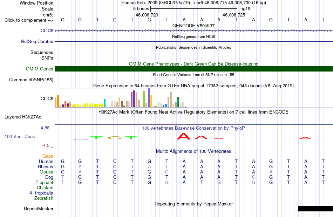Click the black RepeatMasker element block
Image resolution: width=333 pixels, height=217 pixels.
click(x=315, y=209)
